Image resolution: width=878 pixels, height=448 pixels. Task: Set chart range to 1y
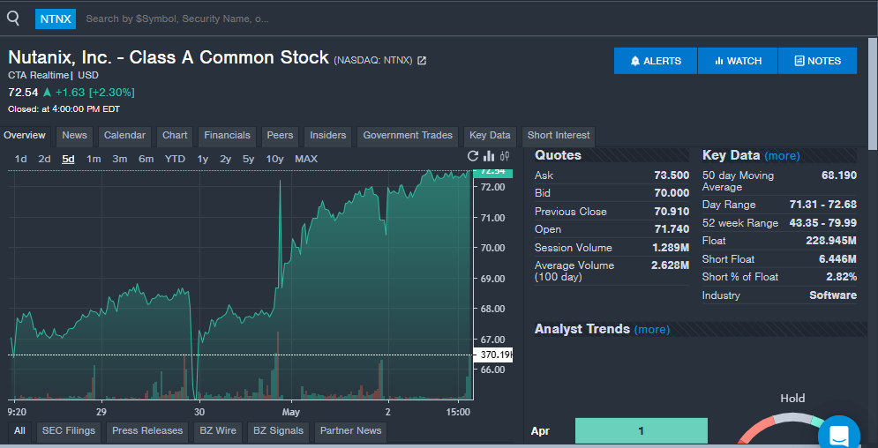pyautogui.click(x=203, y=159)
